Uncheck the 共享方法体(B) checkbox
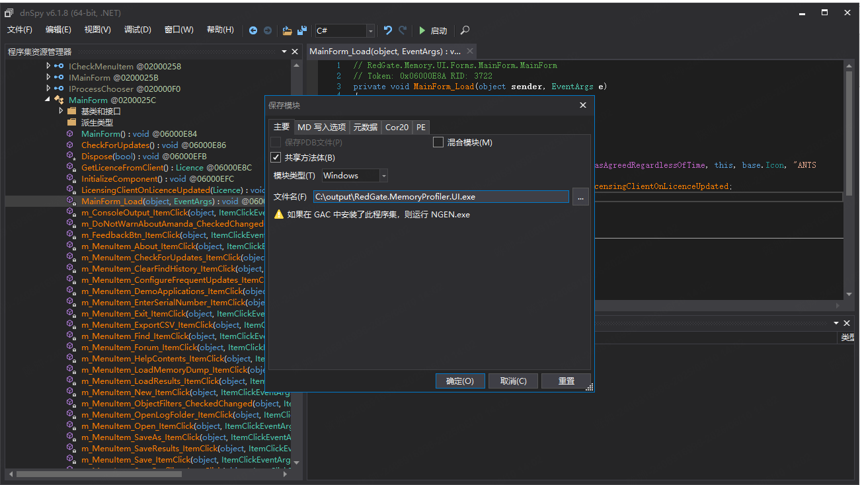The height and width of the screenshot is (485, 860). point(276,157)
